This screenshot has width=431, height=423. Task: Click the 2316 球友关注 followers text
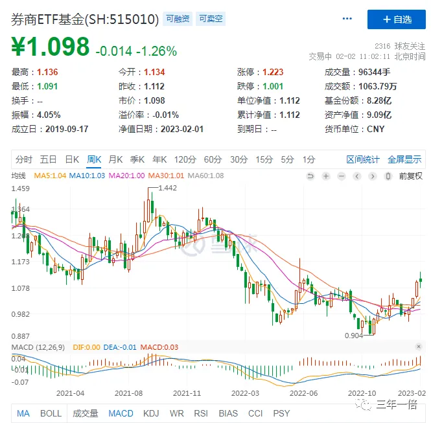pyautogui.click(x=400, y=46)
